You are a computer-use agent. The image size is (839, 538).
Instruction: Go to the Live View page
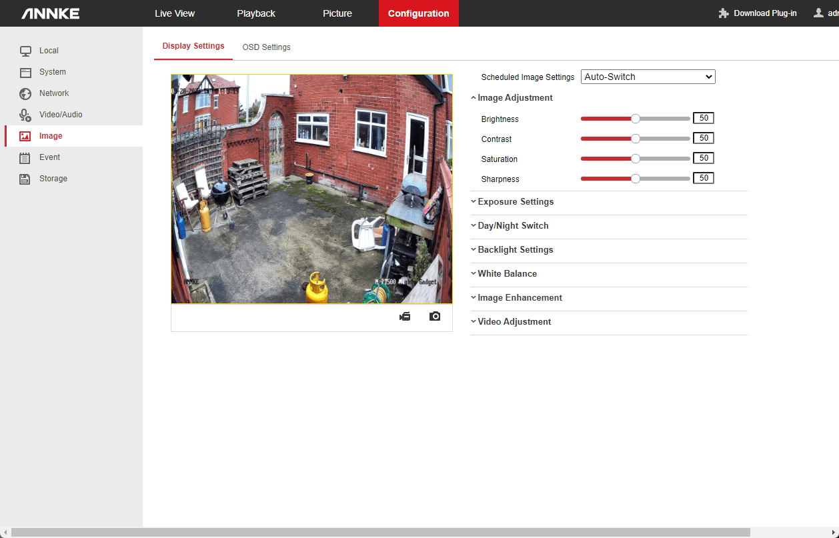(x=175, y=13)
